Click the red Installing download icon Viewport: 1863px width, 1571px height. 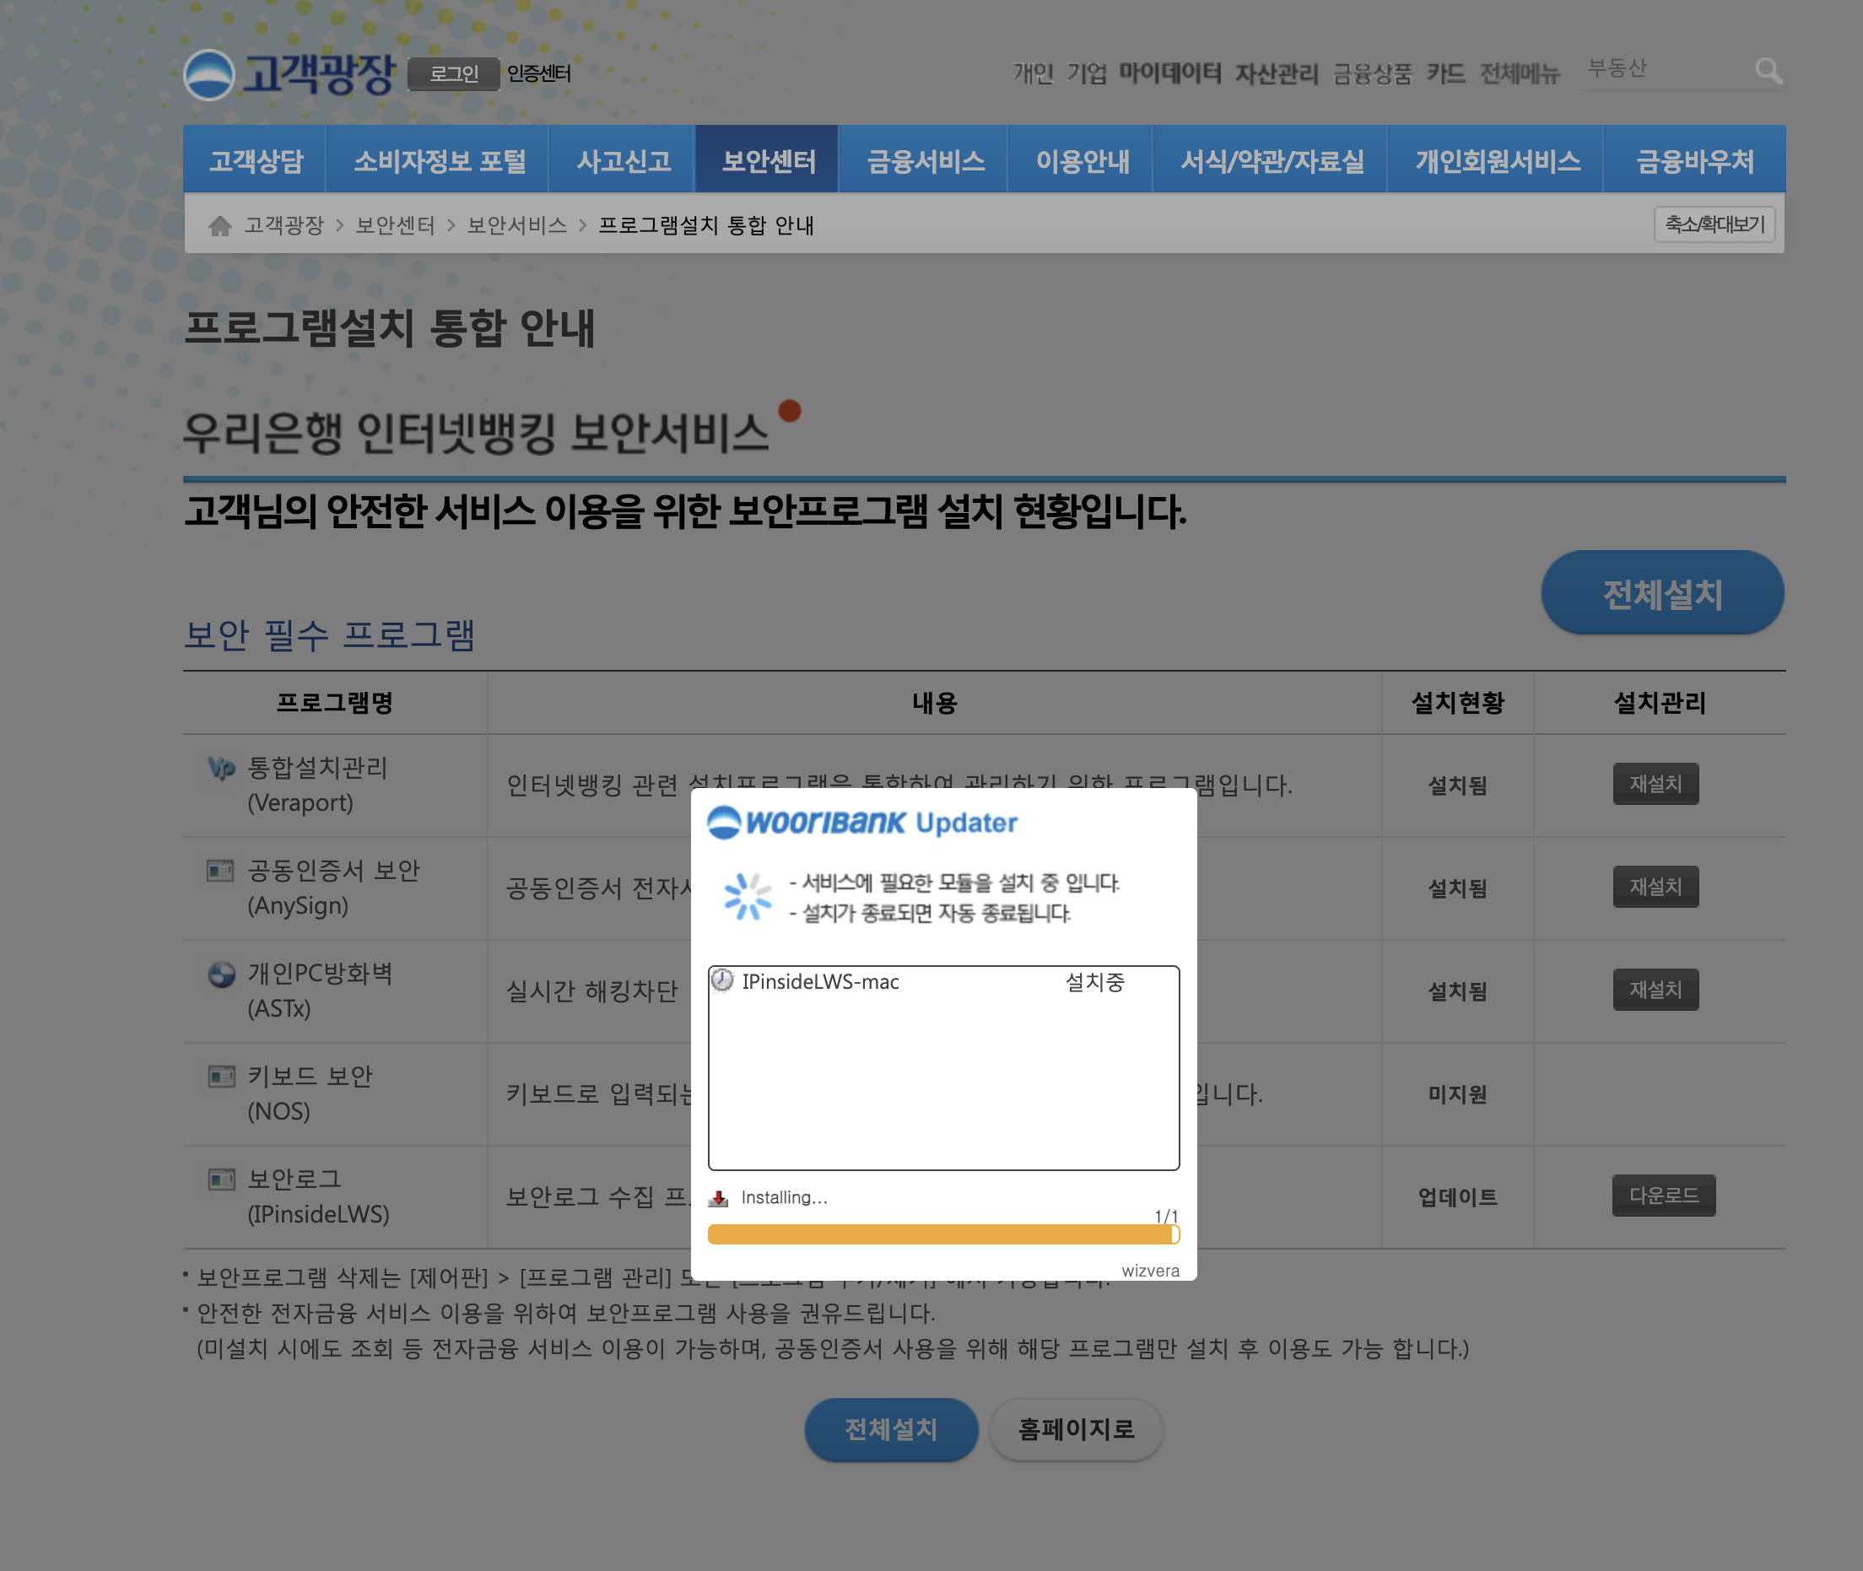pos(719,1198)
